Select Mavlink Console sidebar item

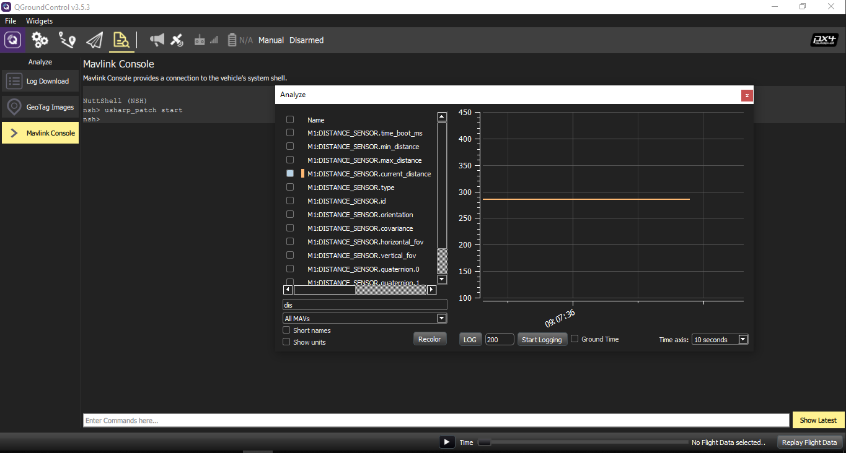tap(40, 133)
